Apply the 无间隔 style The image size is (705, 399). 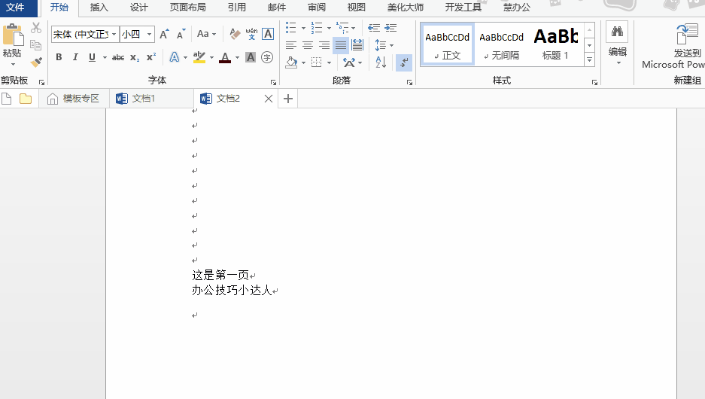[501, 45]
